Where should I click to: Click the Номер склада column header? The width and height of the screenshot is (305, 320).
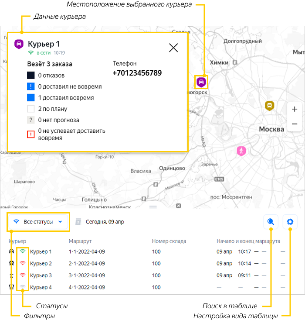169,241
